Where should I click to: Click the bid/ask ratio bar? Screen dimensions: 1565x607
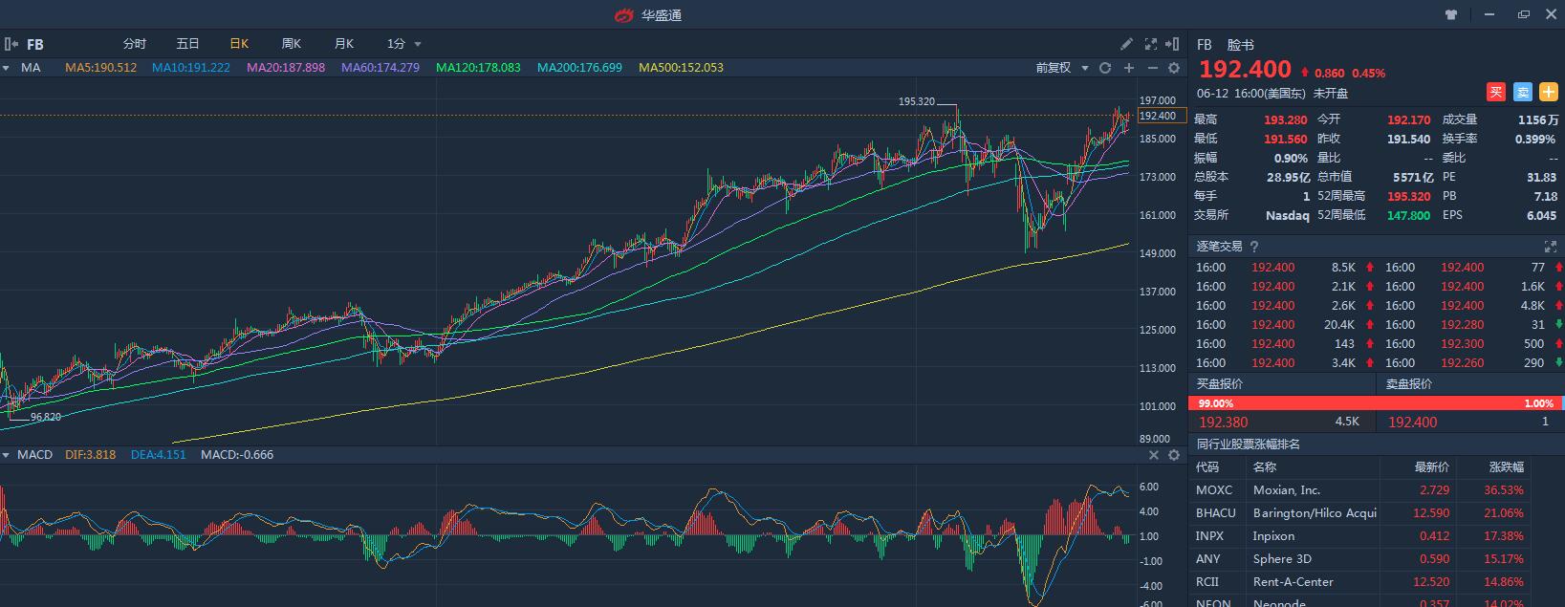[1377, 403]
